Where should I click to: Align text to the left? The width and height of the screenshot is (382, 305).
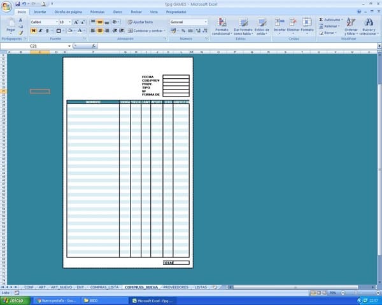tap(93, 30)
